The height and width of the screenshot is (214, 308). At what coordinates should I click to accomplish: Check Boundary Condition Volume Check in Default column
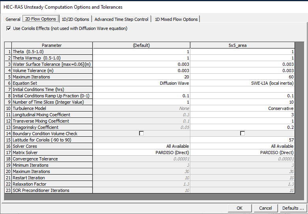(x=141, y=134)
